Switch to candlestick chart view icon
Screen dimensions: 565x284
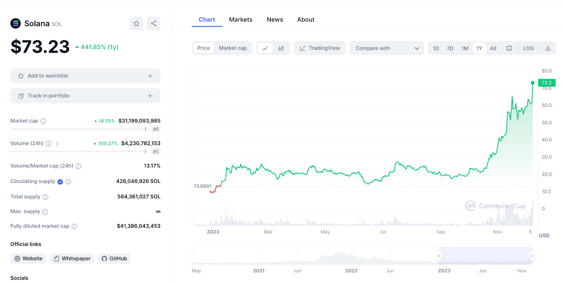tap(281, 48)
